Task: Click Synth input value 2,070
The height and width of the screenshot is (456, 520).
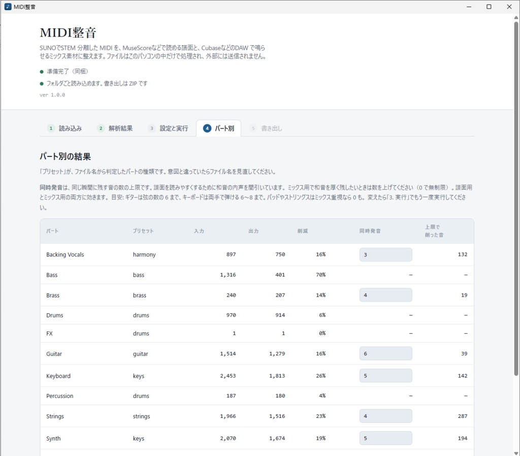Action: tap(228, 438)
